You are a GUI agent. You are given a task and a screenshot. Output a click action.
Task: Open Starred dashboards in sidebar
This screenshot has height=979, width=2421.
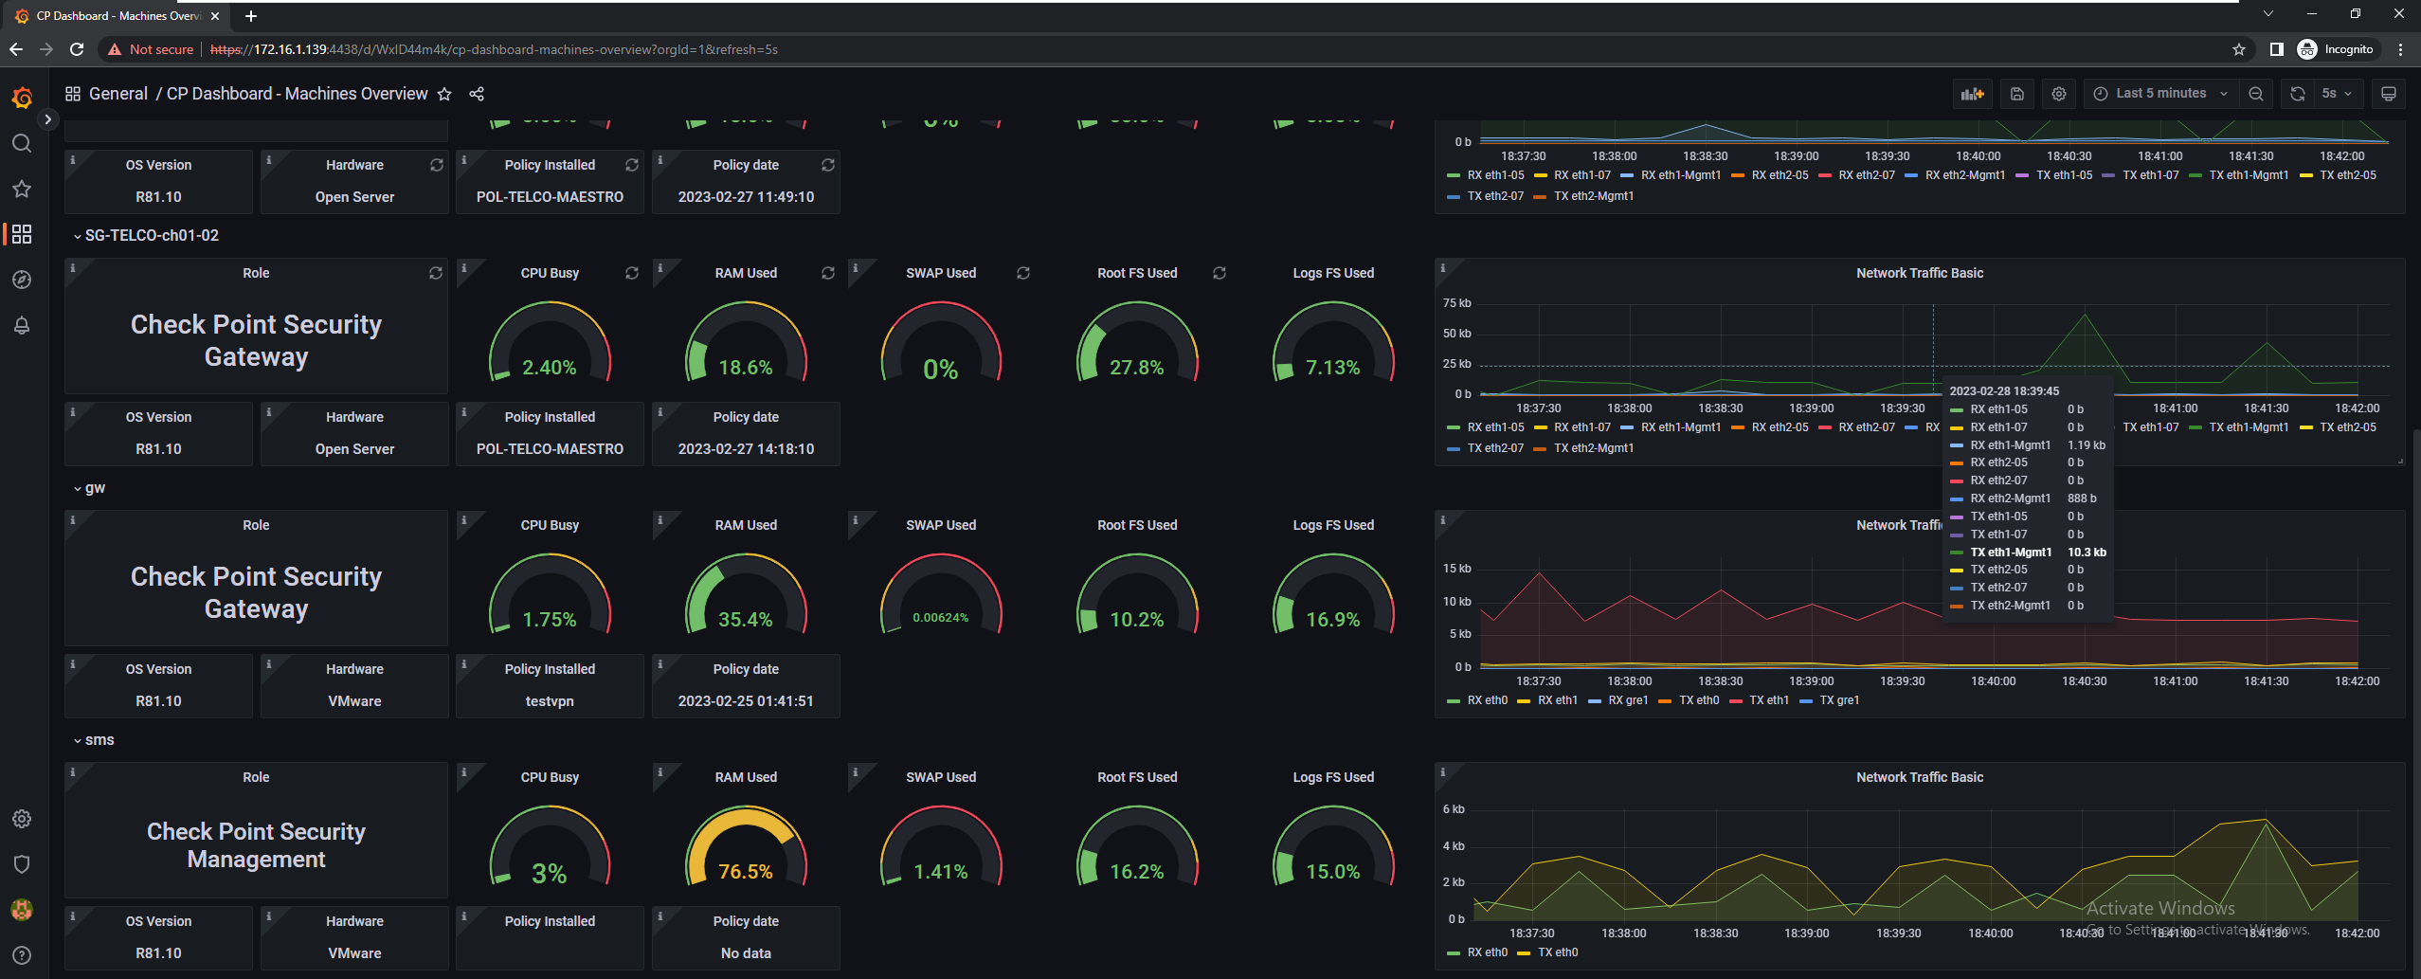[x=22, y=189]
